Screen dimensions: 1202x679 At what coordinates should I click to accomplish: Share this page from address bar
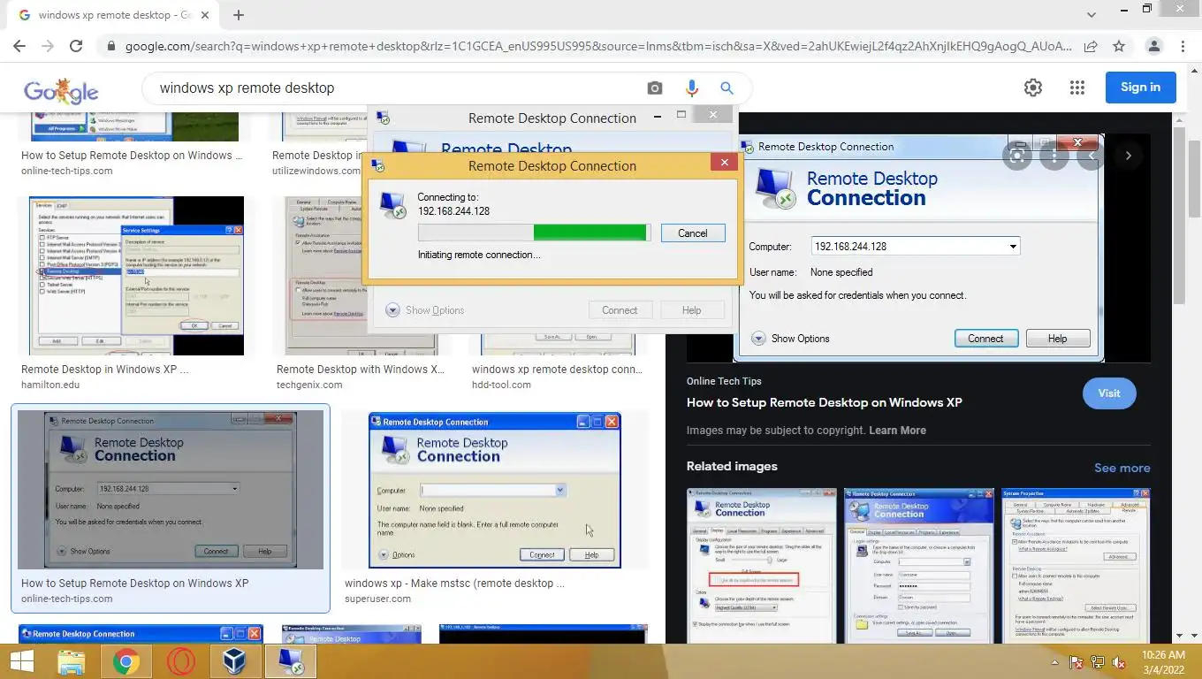1092,46
